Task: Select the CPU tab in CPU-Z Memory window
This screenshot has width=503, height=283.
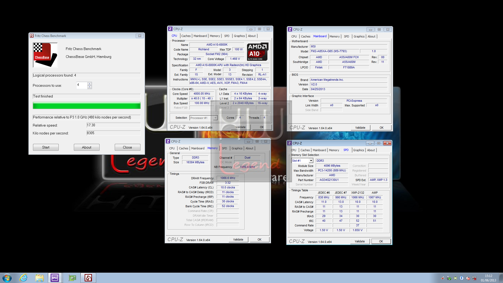Action: (x=172, y=148)
